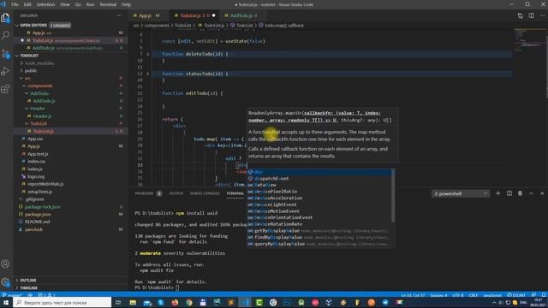Switch to the Debug Console tab

pyautogui.click(x=205, y=193)
